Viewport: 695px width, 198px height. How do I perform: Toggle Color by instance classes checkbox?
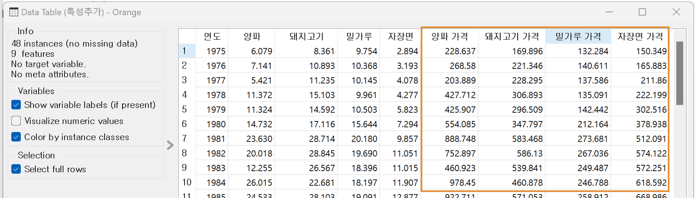click(16, 137)
